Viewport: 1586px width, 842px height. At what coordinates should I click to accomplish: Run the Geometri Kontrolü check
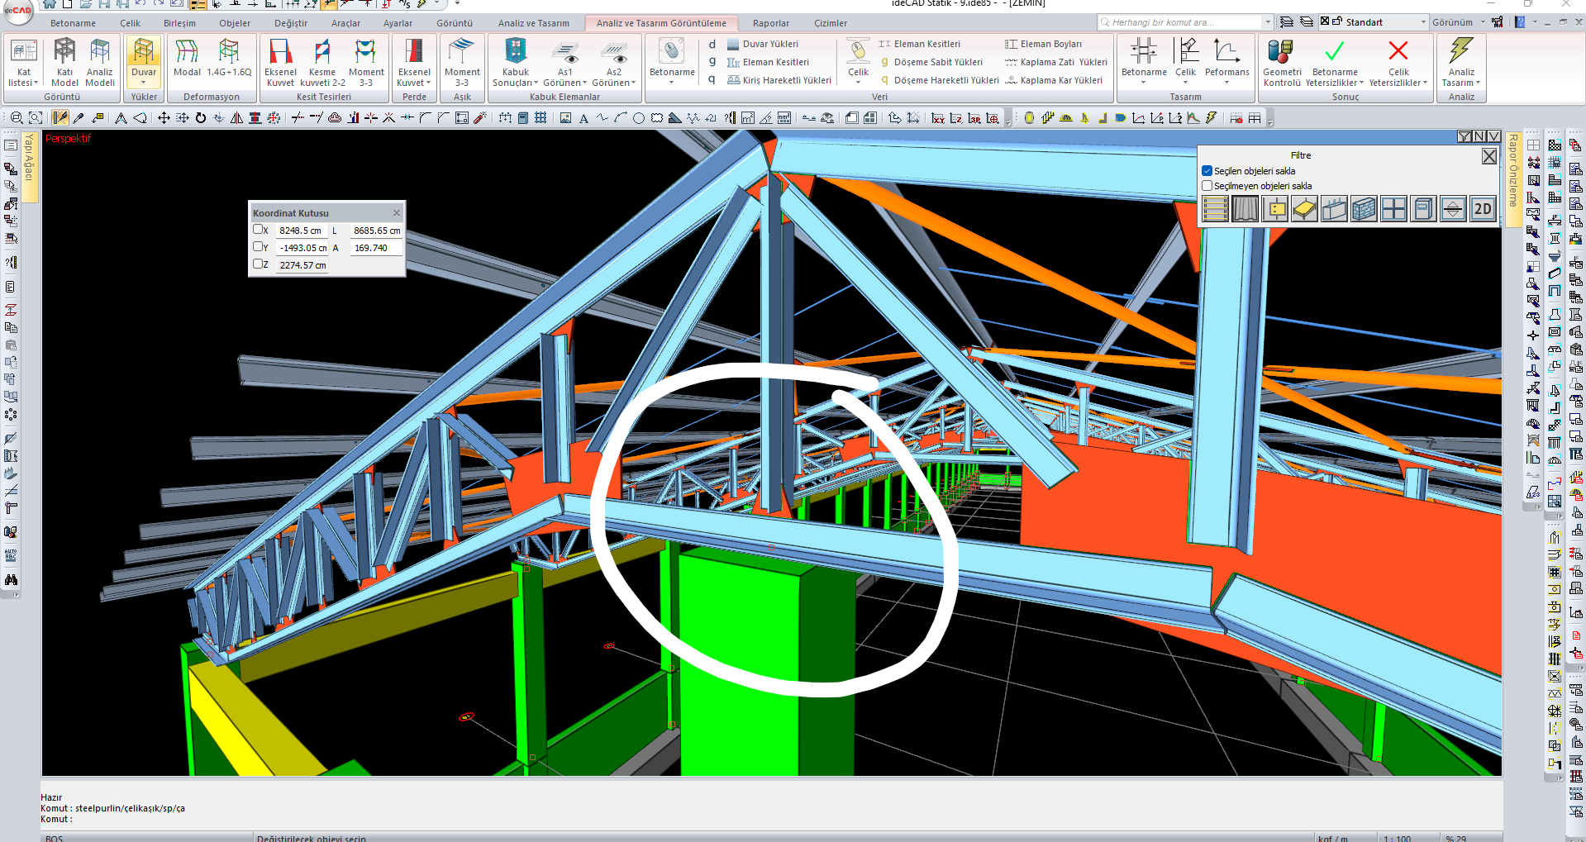coord(1282,62)
